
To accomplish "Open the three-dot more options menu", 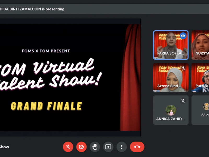I will 122,147.
